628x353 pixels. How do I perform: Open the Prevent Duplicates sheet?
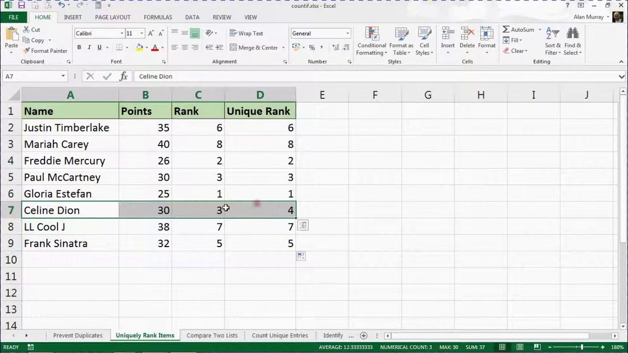click(x=78, y=335)
